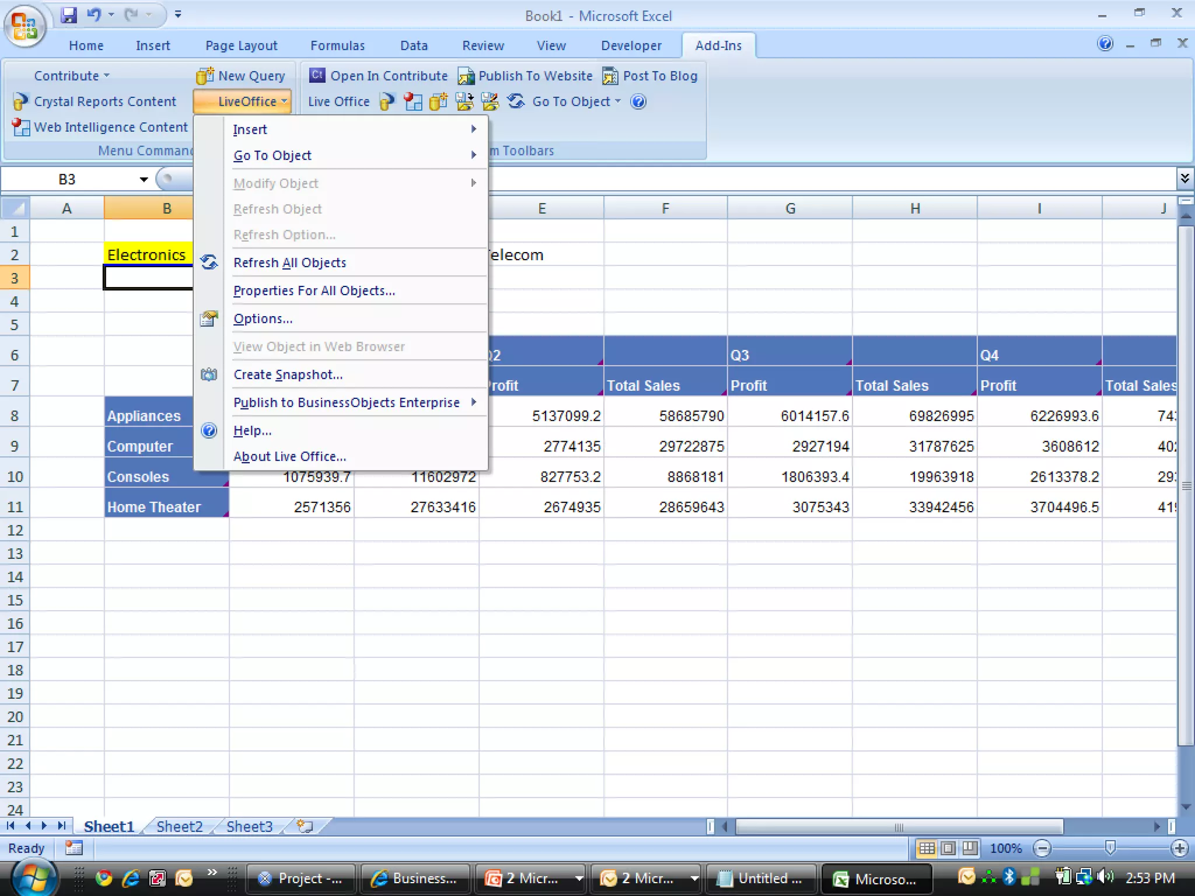Click the Redo arrow in Quick Access
Viewport: 1195px width, 896px height.
[131, 15]
